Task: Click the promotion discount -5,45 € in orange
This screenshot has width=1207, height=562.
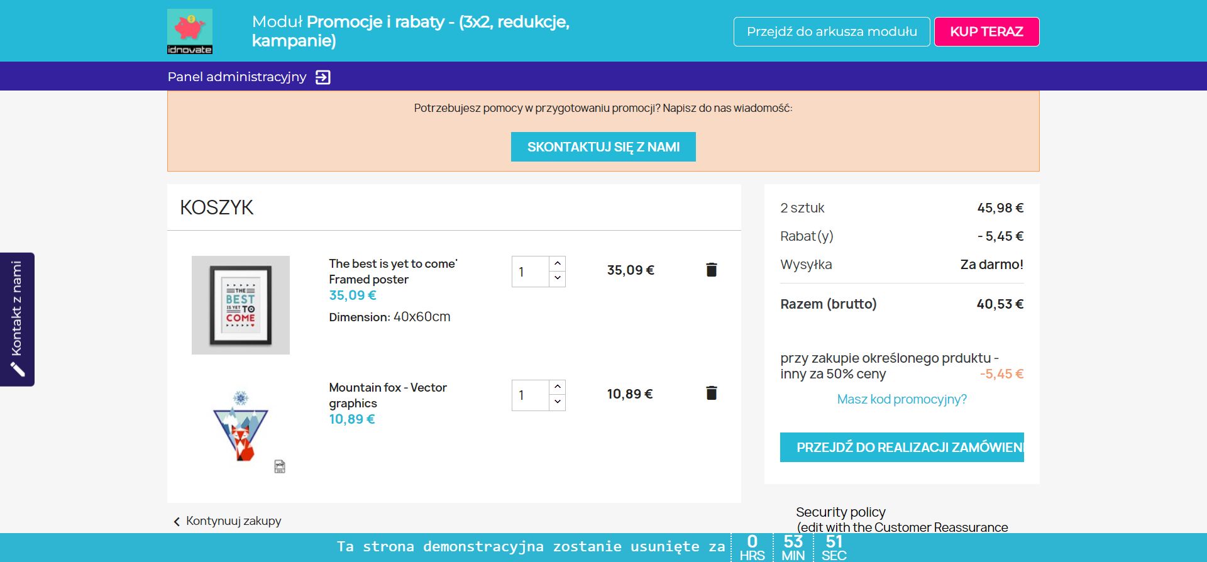Action: [1001, 374]
